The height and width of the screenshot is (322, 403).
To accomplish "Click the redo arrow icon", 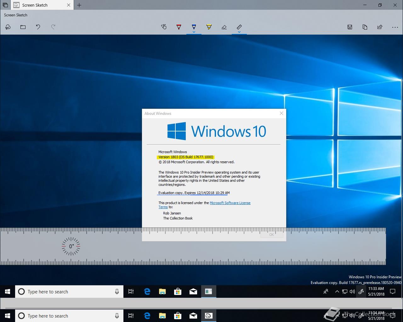I will pyautogui.click(x=53, y=27).
